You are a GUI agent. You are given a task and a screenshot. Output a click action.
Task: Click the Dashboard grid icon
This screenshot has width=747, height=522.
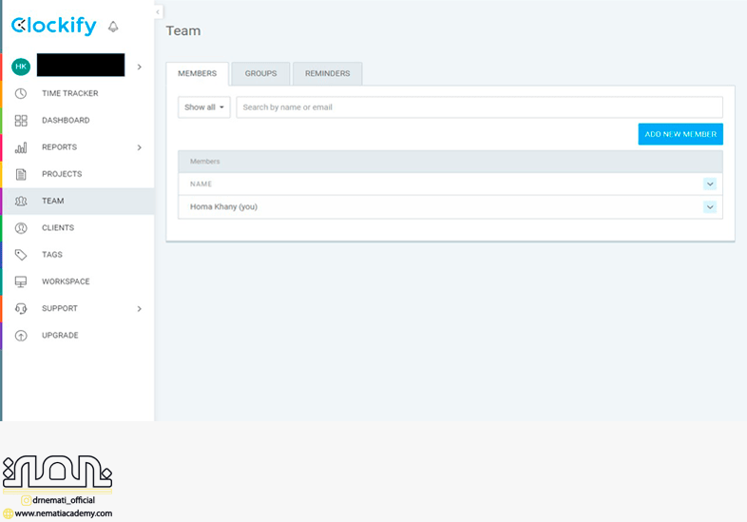coord(21,121)
